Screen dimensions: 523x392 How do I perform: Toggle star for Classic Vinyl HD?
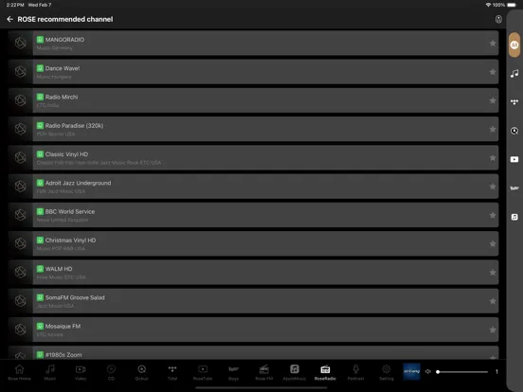coord(493,158)
